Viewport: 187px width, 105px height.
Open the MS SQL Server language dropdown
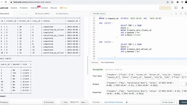point(98,14)
